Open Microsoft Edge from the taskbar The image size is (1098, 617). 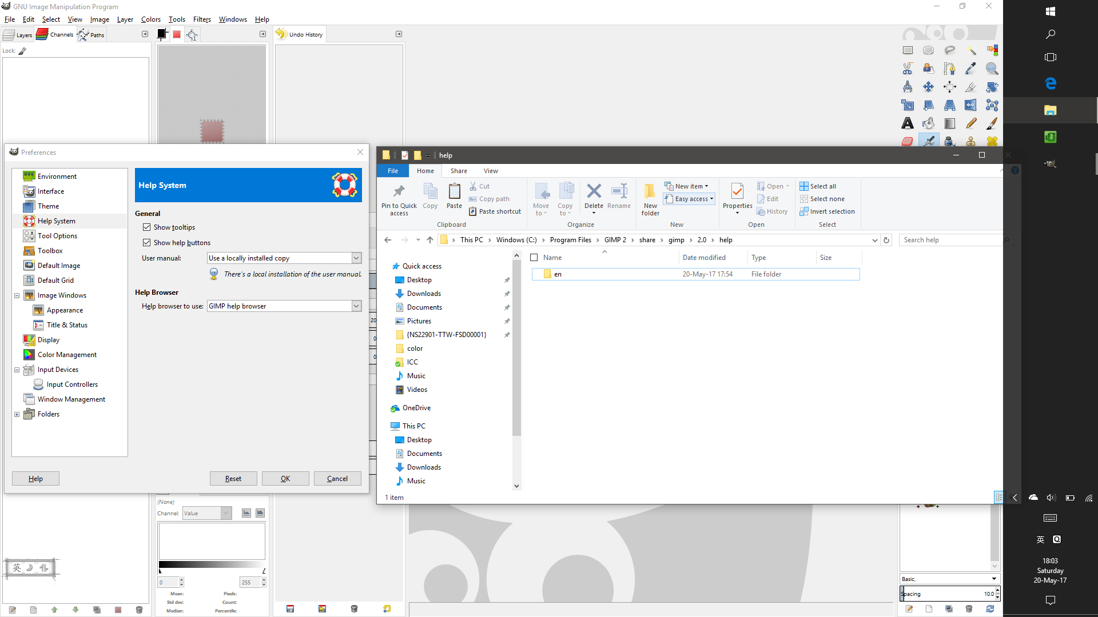click(x=1050, y=83)
